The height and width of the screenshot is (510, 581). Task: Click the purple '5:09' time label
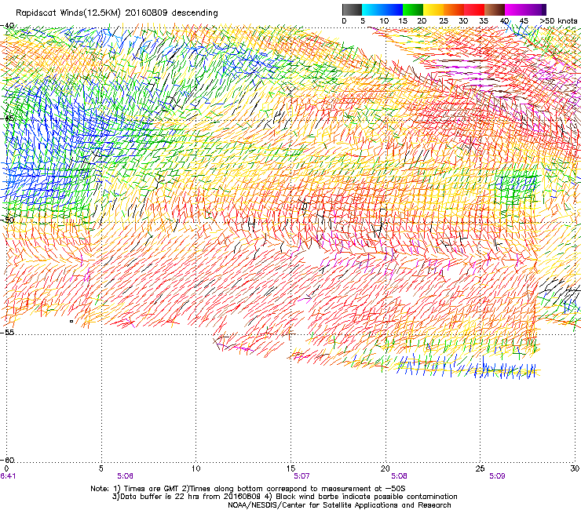(497, 476)
